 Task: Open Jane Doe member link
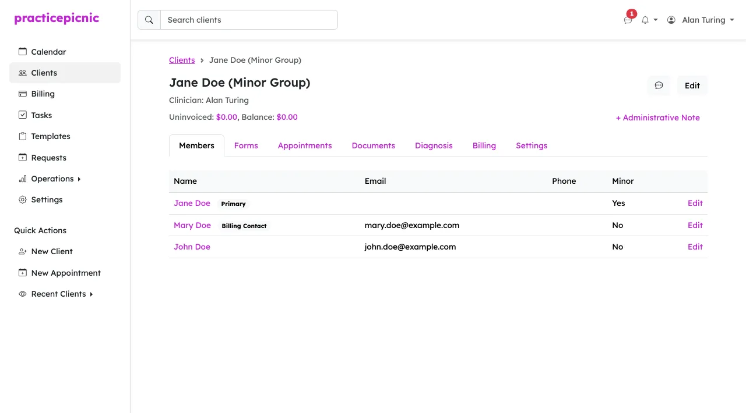tap(192, 203)
